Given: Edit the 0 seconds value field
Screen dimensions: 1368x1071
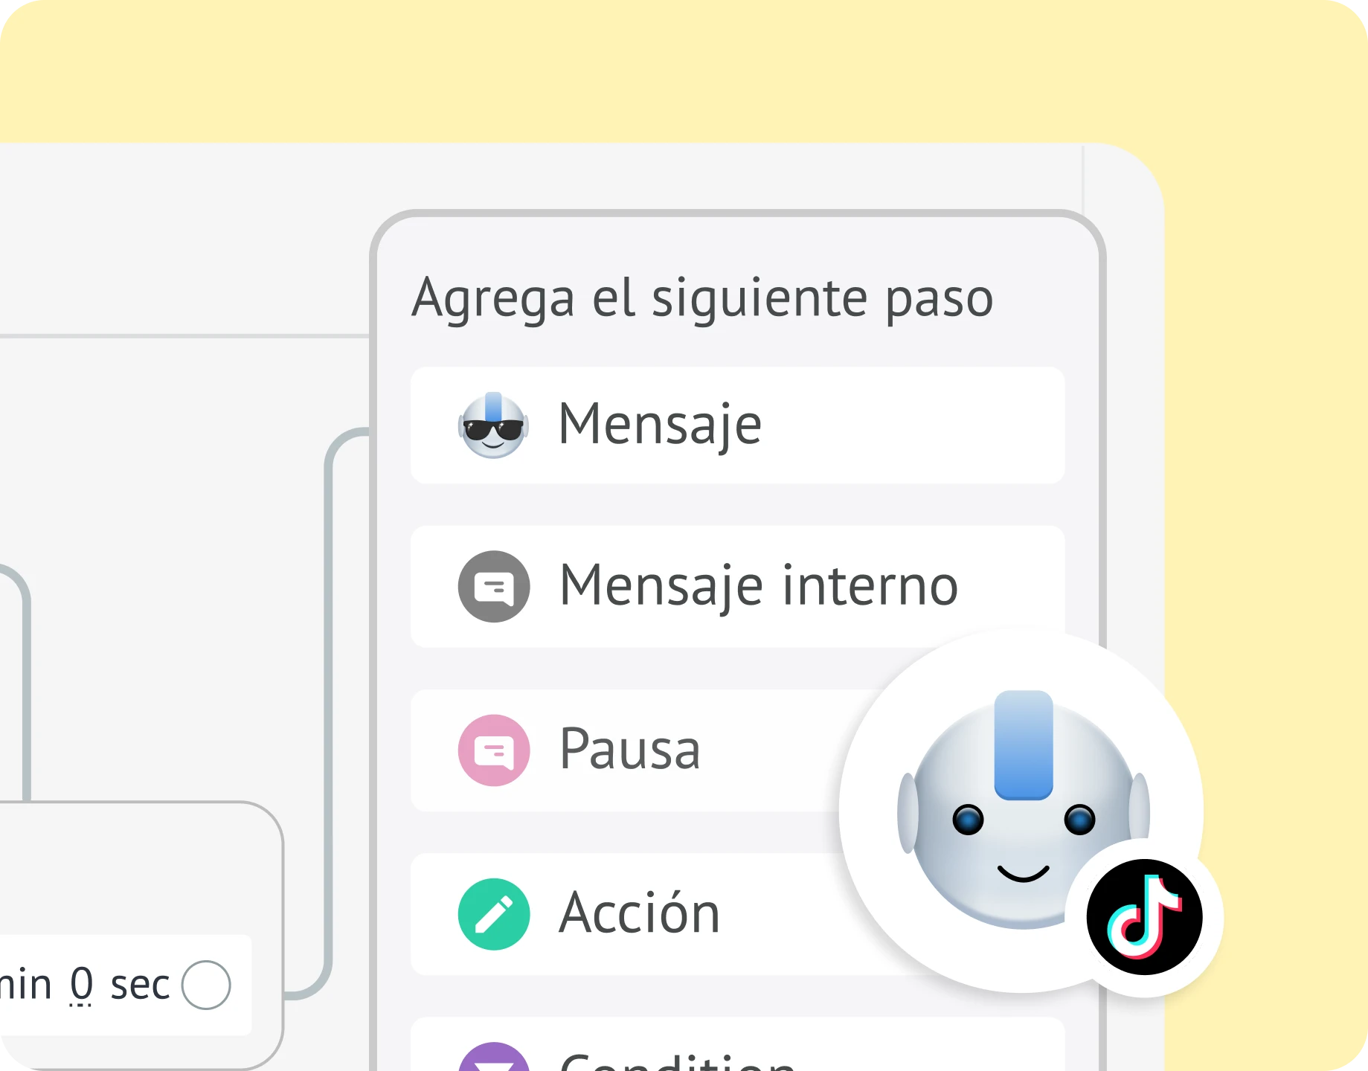Looking at the screenshot, I should pos(81,985).
